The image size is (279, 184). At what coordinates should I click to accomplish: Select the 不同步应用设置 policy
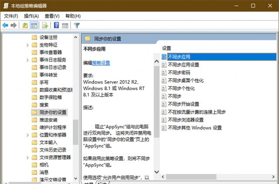click(x=184, y=65)
